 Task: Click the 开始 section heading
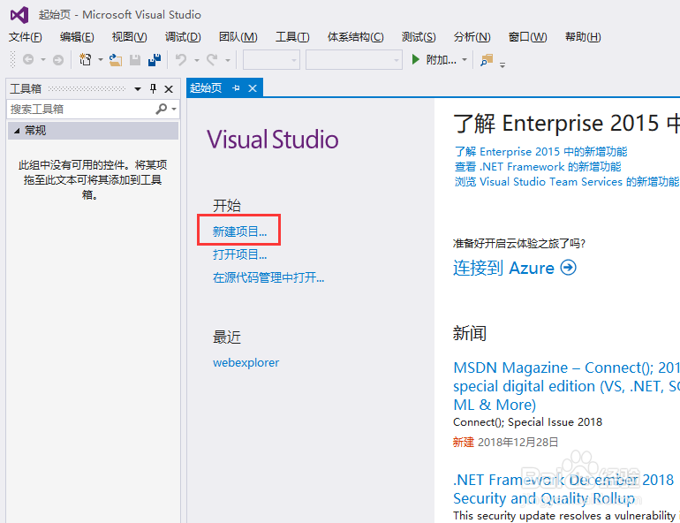(x=226, y=205)
